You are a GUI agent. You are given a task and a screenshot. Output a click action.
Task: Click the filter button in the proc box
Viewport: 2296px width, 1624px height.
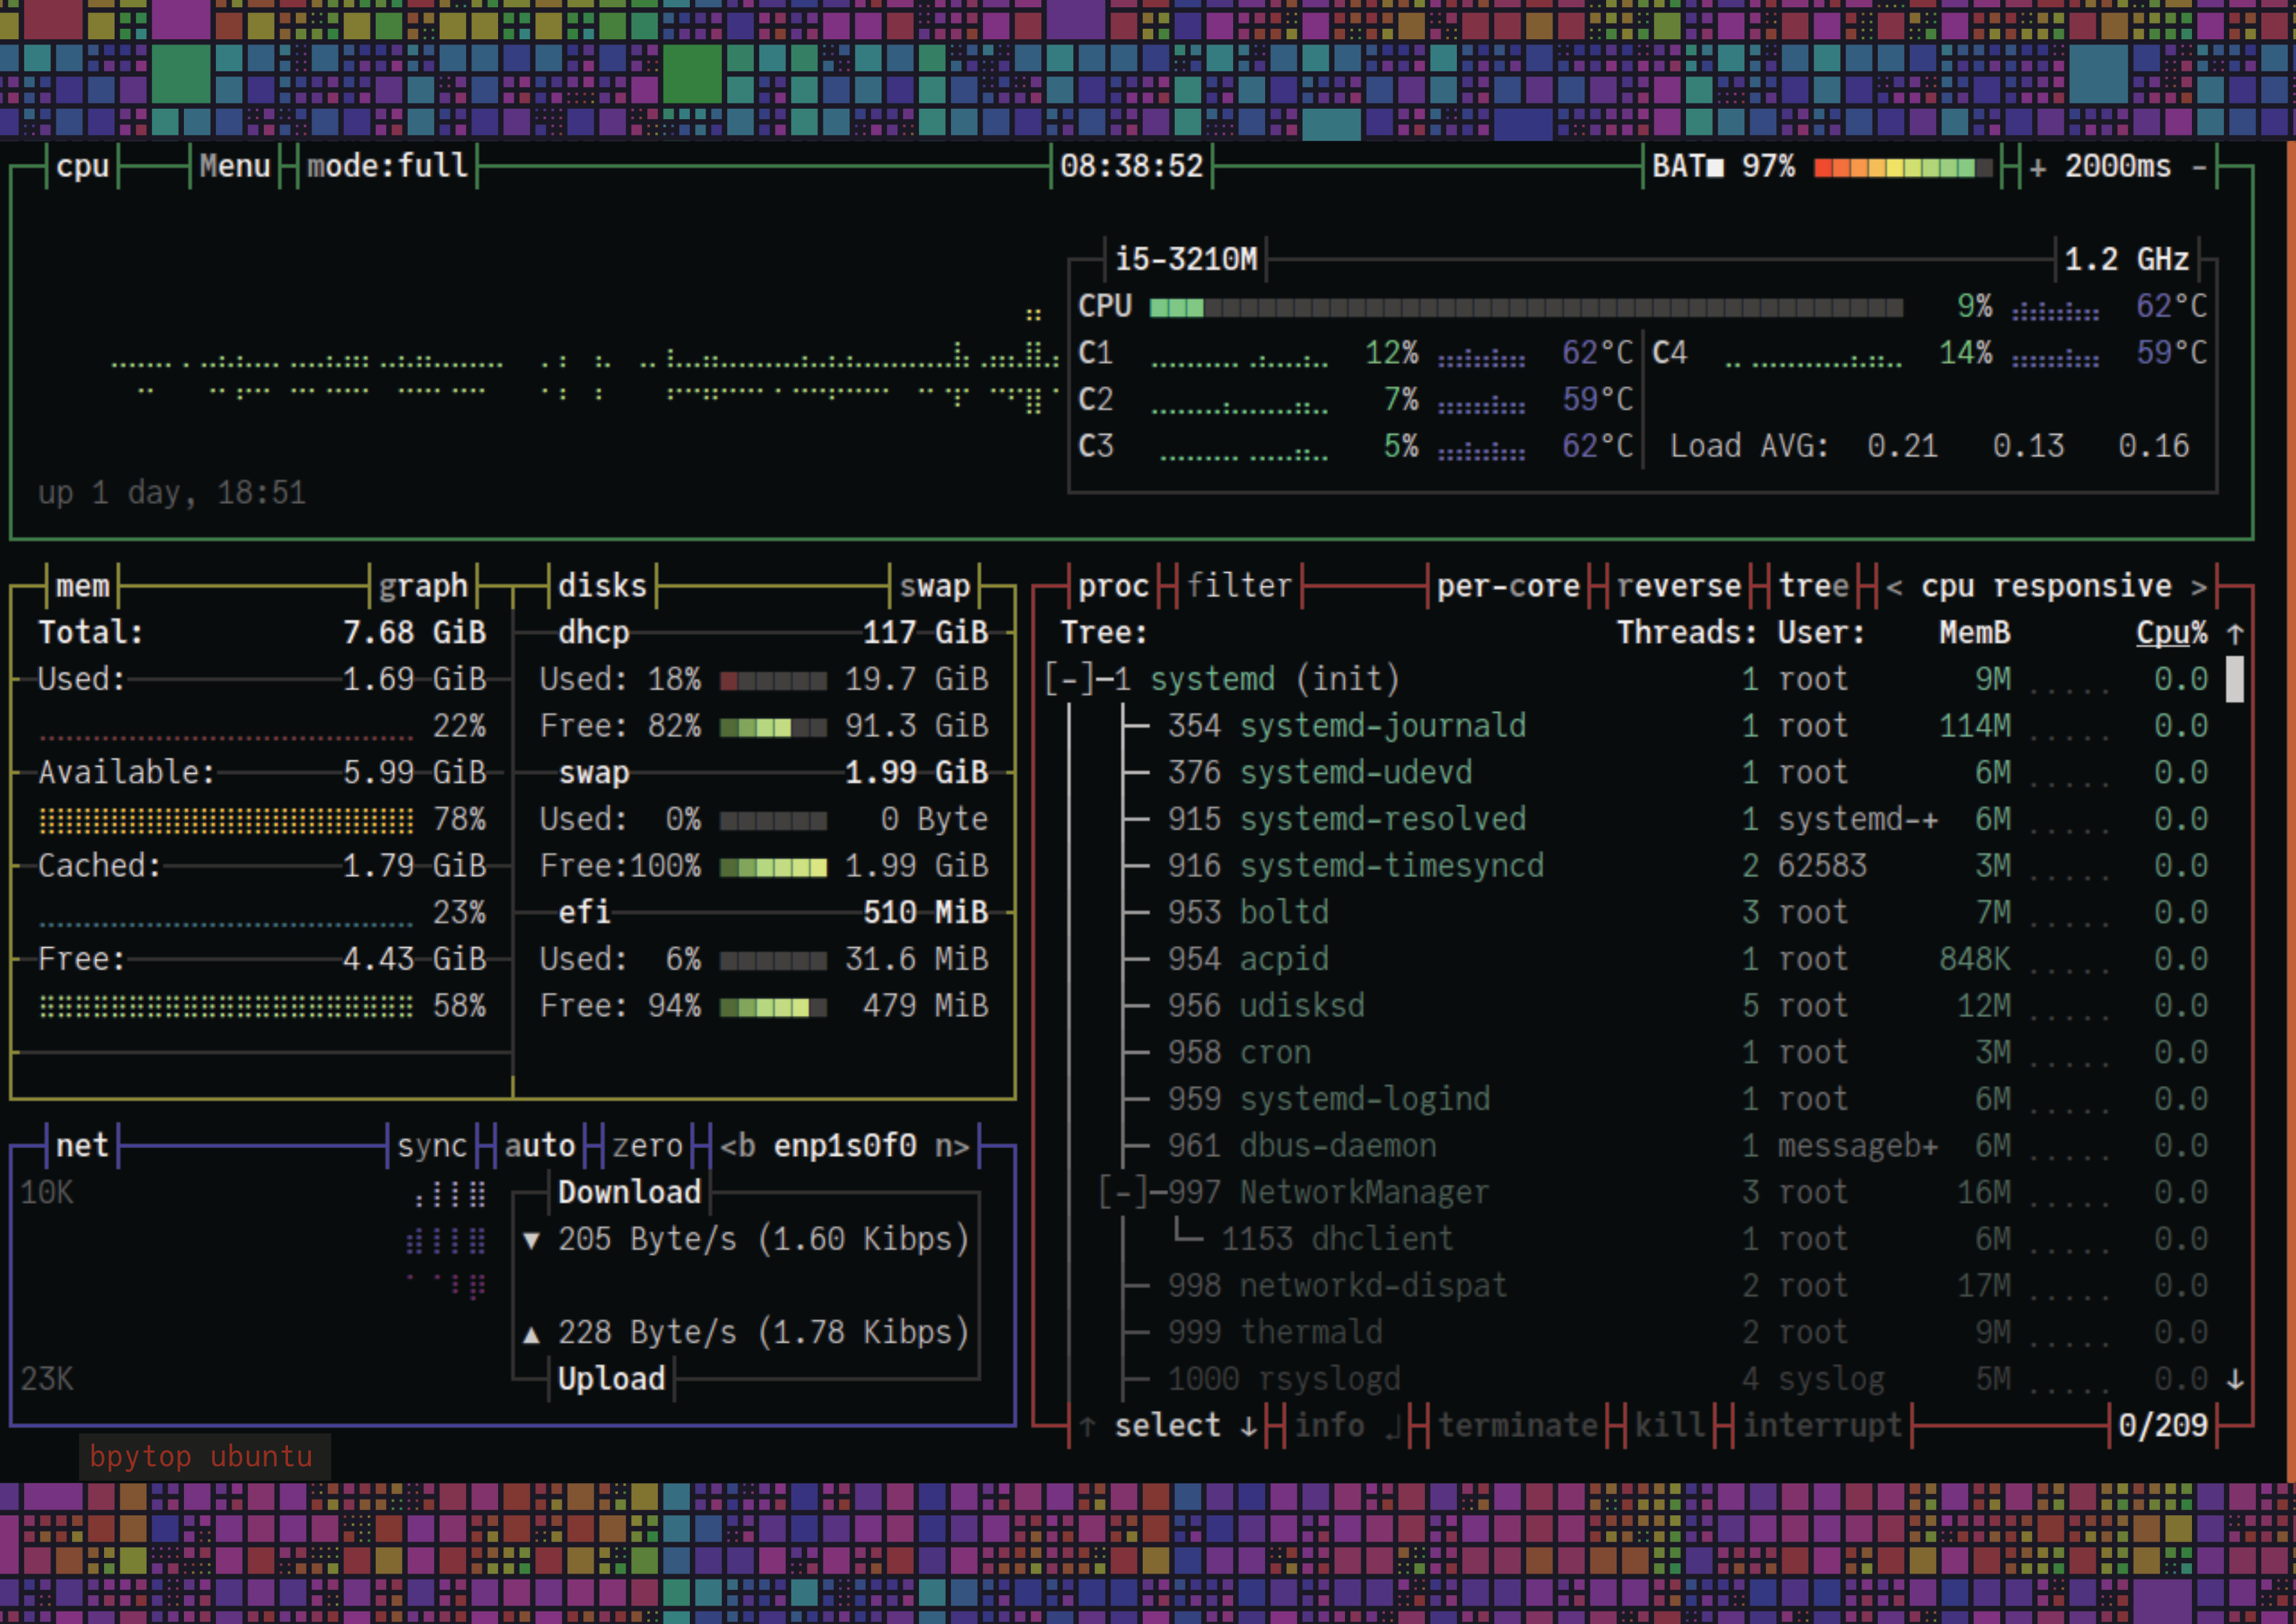(x=1239, y=586)
